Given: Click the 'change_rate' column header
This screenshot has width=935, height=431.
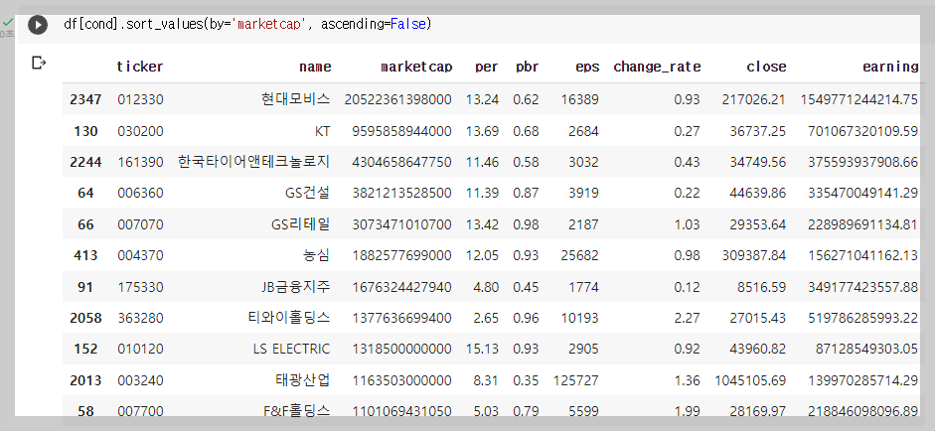Looking at the screenshot, I should pos(657,67).
